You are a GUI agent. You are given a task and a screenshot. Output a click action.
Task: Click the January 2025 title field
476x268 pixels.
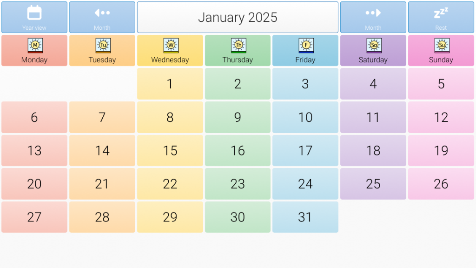tap(238, 17)
